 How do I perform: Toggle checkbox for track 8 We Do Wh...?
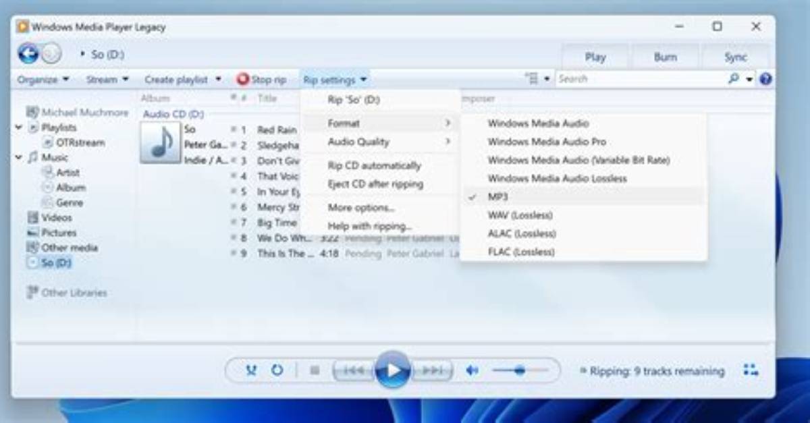point(234,238)
